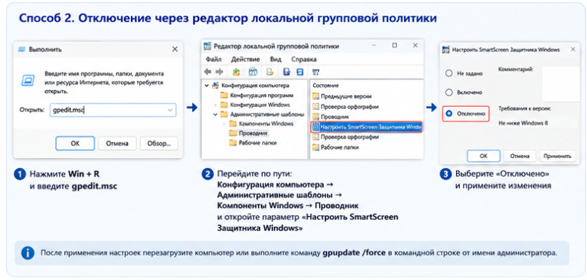Collapse the Конфигурация компьютера tree node
The width and height of the screenshot is (587, 280).
206,85
